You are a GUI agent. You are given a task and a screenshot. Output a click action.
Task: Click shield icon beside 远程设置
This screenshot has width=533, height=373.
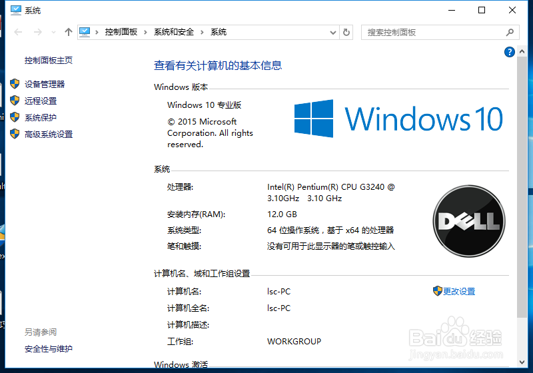[x=15, y=100]
